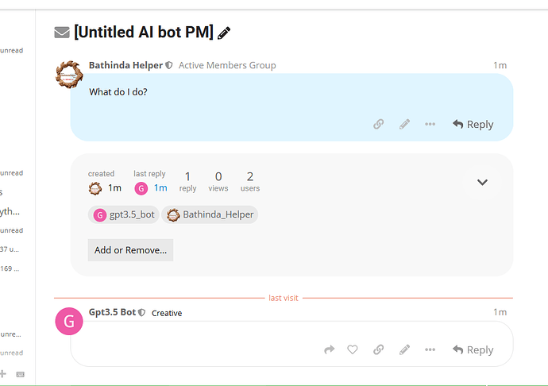Edit Bathinda Helper's post with pencil icon

pyautogui.click(x=404, y=124)
